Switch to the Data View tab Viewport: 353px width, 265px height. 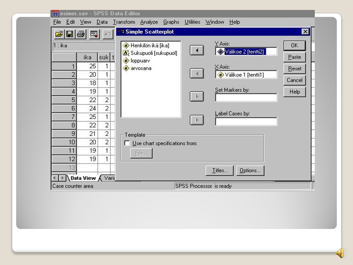83,178
